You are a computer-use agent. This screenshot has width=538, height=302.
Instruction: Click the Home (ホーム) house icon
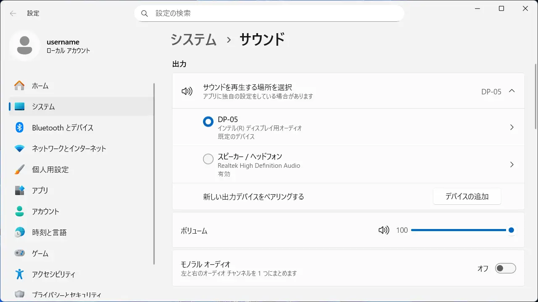[19, 86]
